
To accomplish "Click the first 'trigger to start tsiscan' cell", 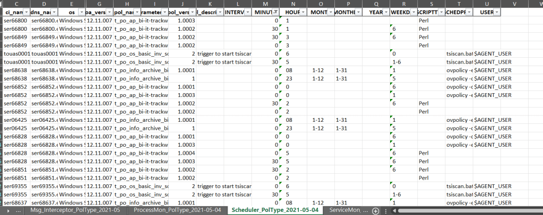I will click(x=223, y=54).
